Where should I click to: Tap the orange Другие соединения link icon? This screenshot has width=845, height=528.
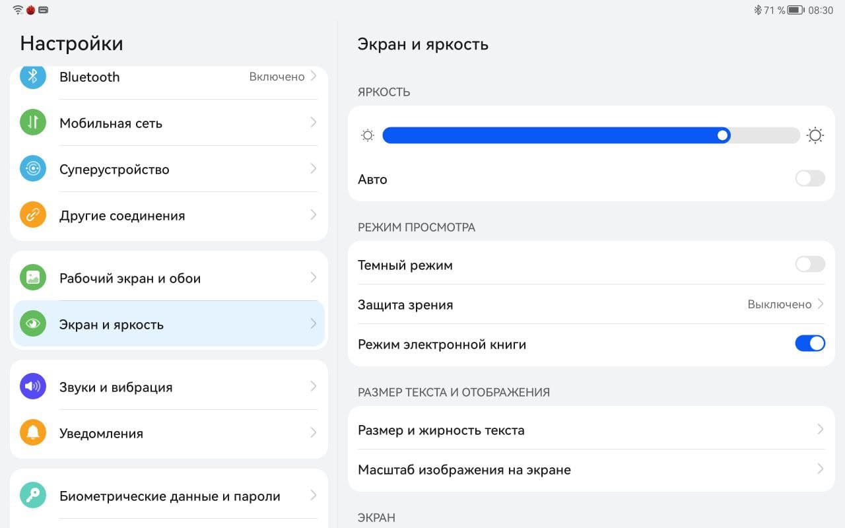coord(32,215)
